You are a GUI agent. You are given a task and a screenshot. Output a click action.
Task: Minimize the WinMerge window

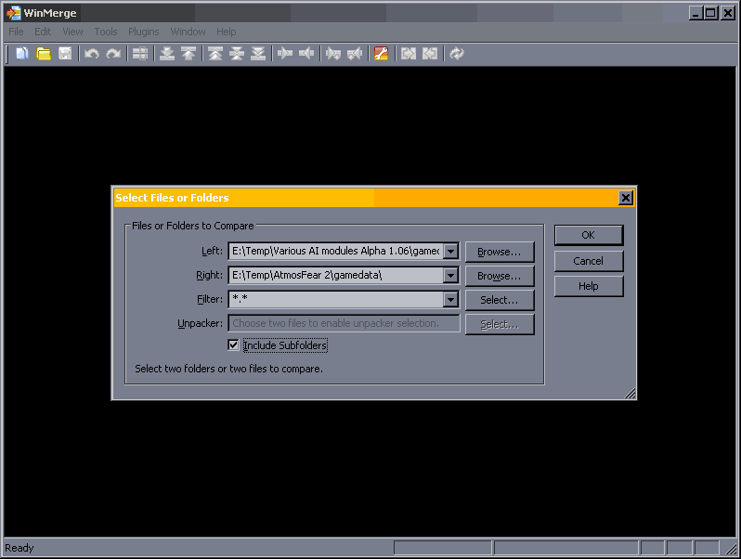click(x=695, y=13)
